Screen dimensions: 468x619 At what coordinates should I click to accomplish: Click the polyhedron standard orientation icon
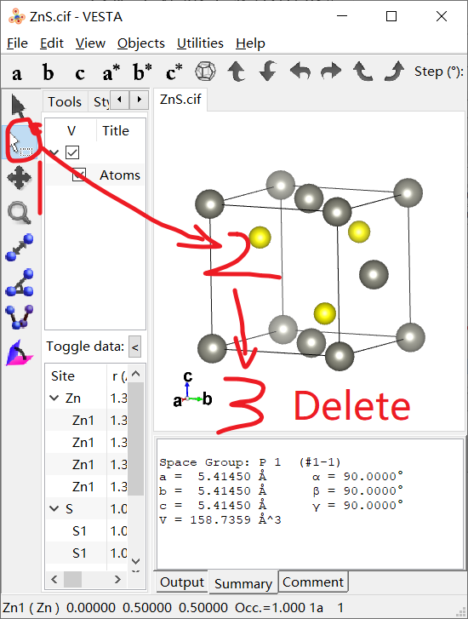coord(206,72)
